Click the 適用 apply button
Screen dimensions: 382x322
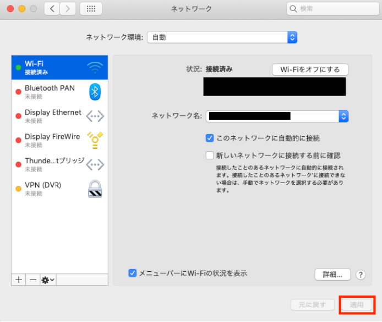(x=357, y=305)
